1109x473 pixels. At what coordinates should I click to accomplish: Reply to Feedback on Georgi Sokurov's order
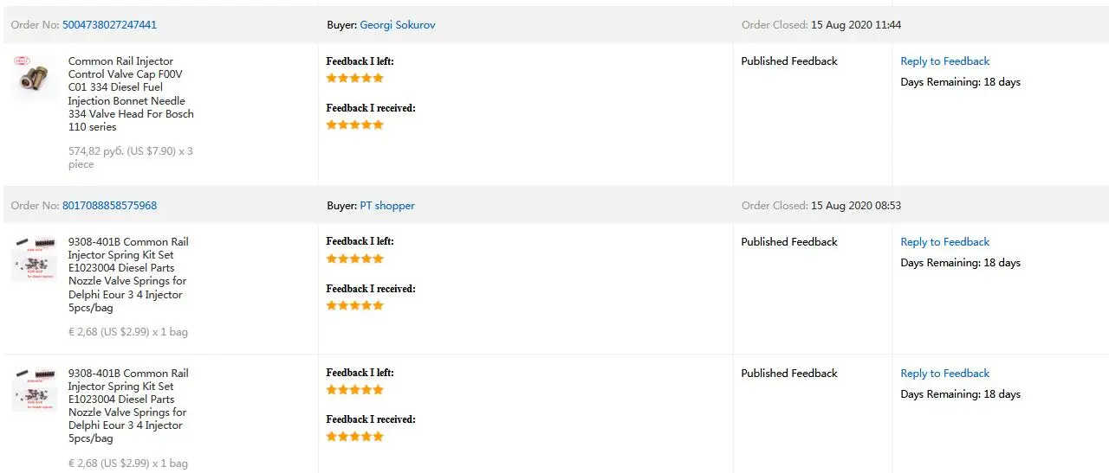(944, 61)
